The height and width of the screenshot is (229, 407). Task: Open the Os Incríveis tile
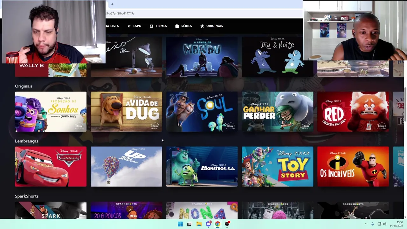point(353,167)
